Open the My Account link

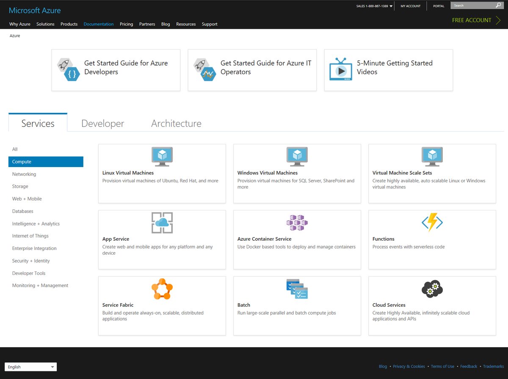coord(411,6)
